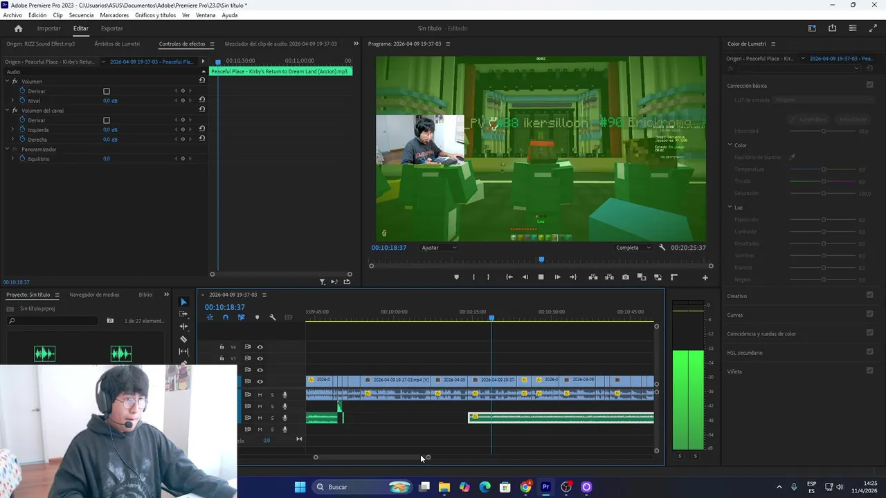Switch to Navegador de medios tab

[94, 295]
